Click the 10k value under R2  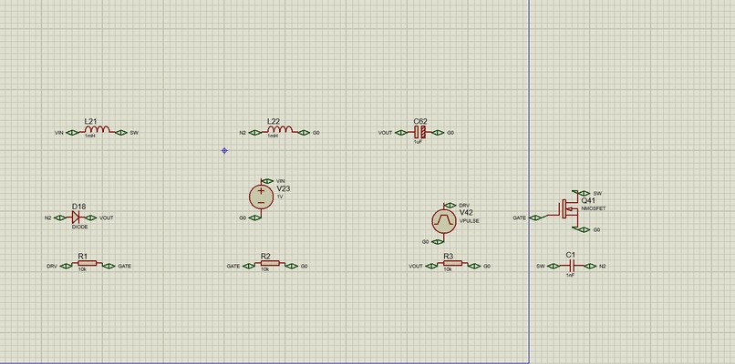click(x=264, y=270)
